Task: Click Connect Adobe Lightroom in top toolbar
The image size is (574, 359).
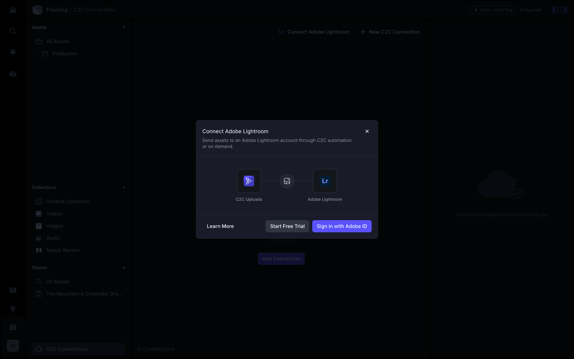Action: [x=314, y=32]
